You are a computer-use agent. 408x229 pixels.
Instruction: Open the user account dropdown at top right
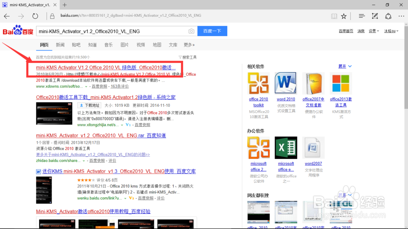[391, 31]
